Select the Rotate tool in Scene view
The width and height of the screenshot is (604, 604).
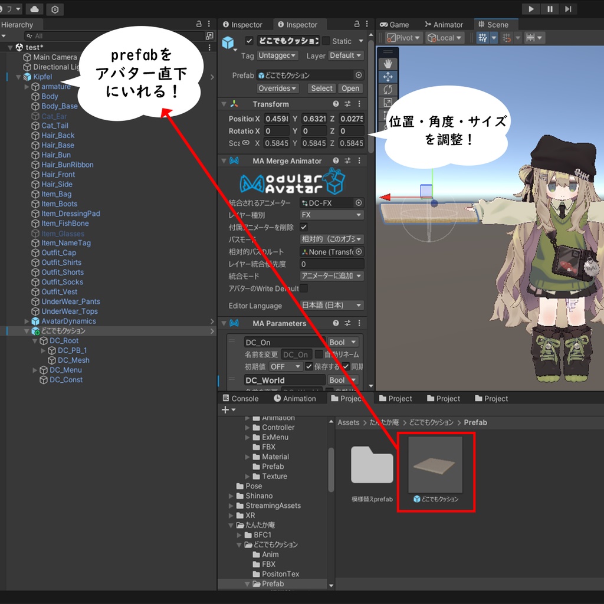click(388, 90)
